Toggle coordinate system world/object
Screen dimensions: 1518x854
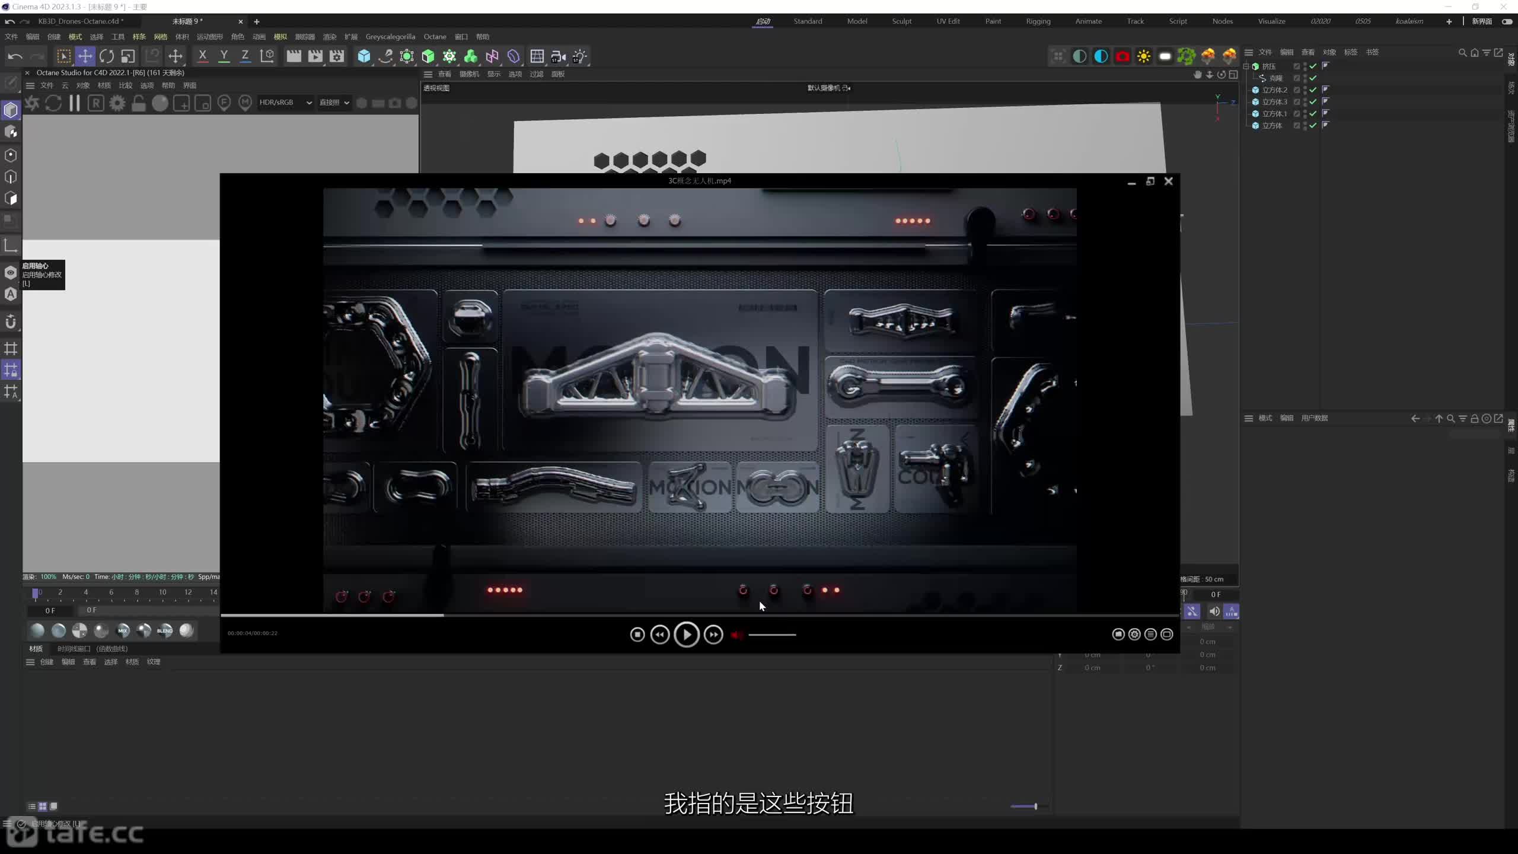pos(267,56)
